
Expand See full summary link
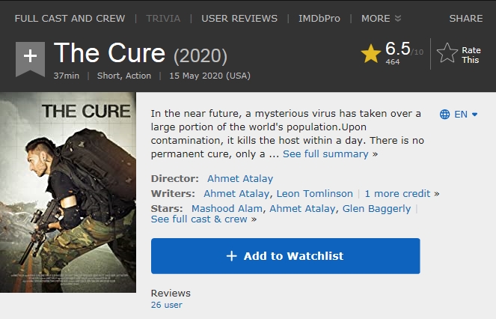click(325, 154)
